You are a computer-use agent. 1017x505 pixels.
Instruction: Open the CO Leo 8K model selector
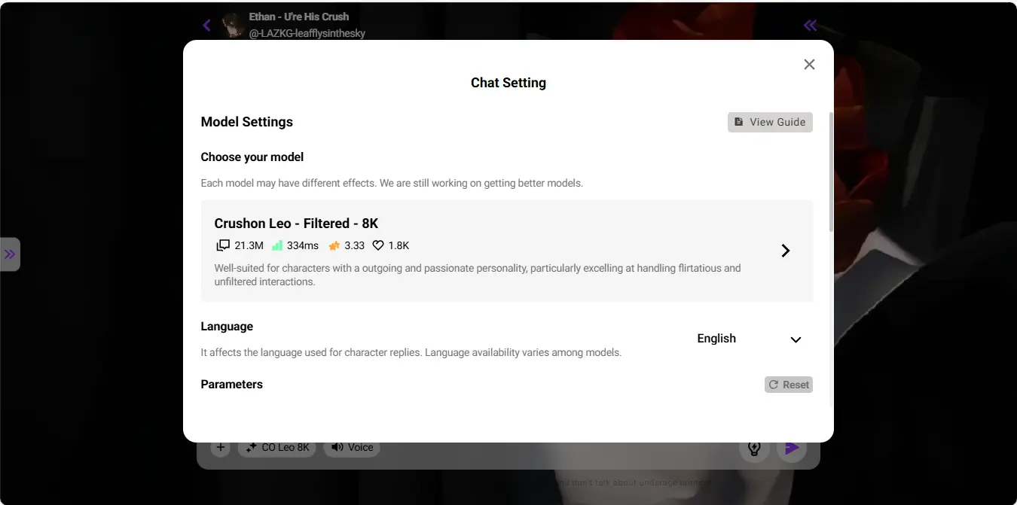point(277,448)
